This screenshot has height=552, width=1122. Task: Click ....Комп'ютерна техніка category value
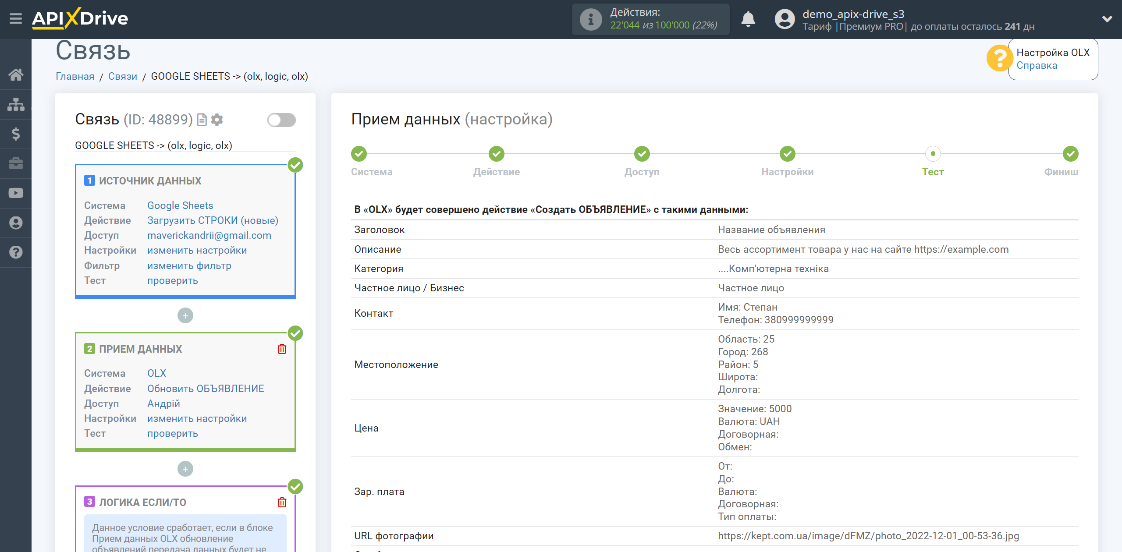pos(773,269)
